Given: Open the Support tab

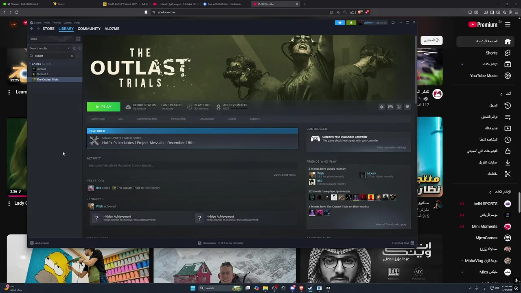Looking at the screenshot, I should [x=254, y=119].
